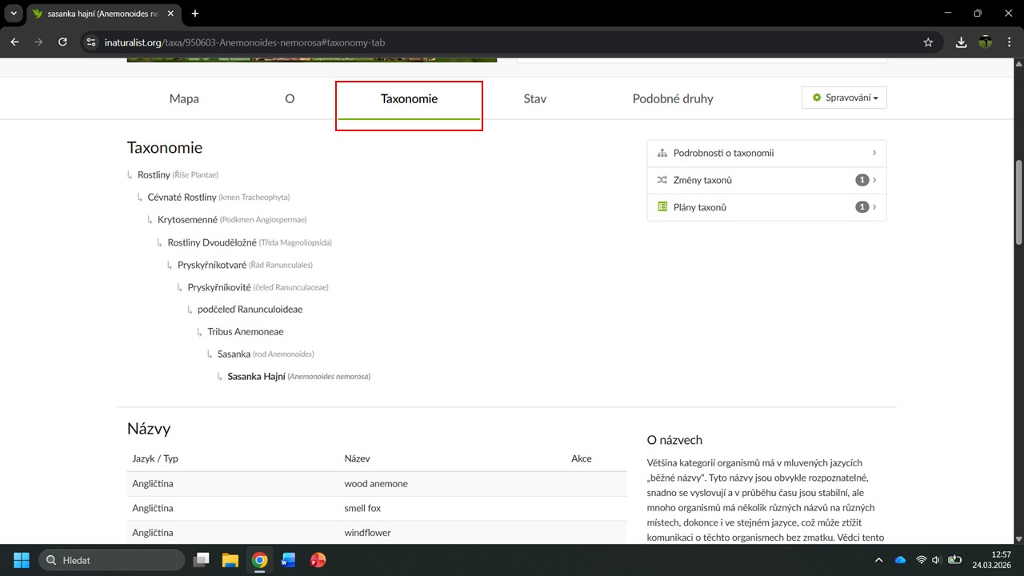Screen dimensions: 1024x576
Task: Open a new browser tab
Action: click(x=195, y=14)
